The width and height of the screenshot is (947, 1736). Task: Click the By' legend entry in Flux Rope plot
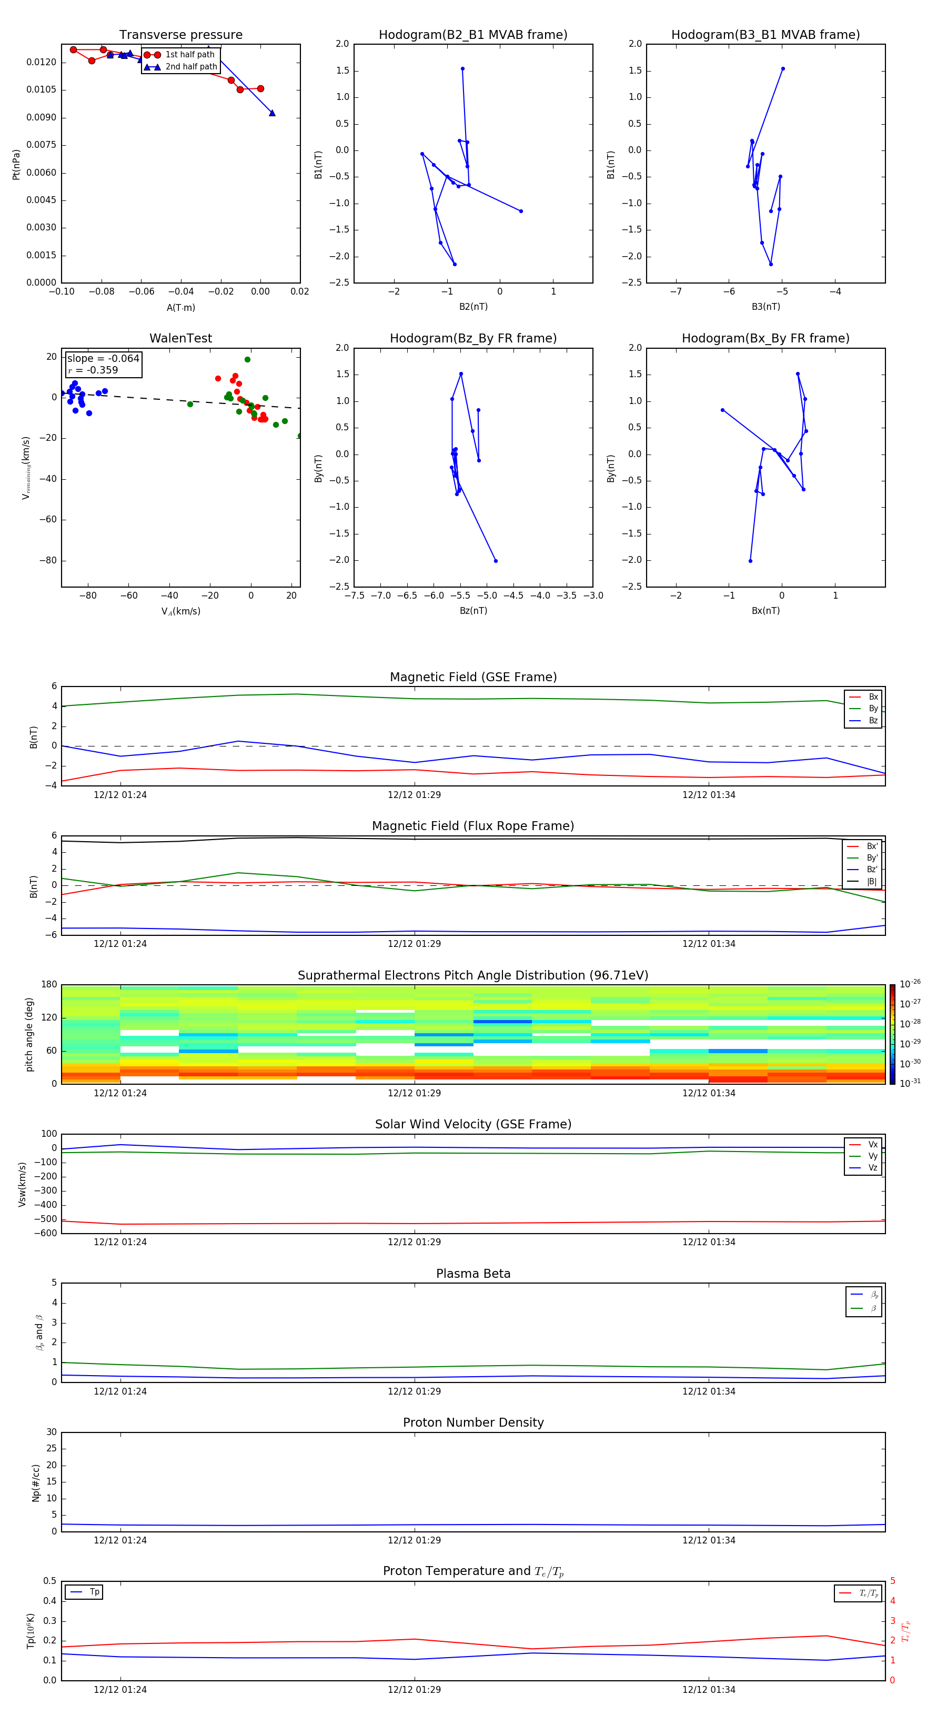[x=863, y=858]
